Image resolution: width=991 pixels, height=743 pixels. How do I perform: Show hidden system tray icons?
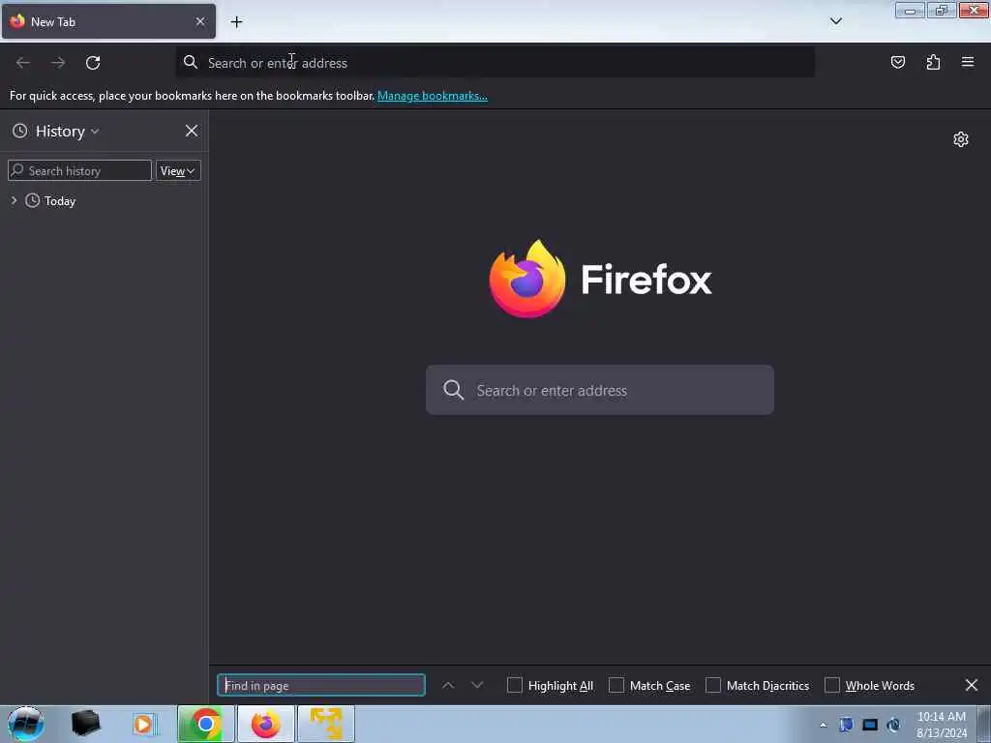[823, 725]
